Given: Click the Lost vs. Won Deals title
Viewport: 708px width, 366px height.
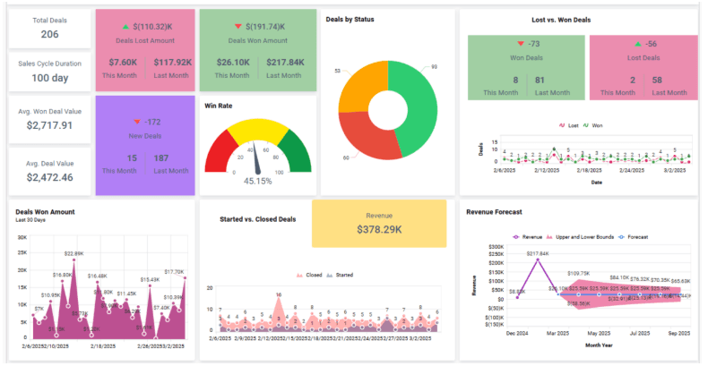Looking at the screenshot, I should click(x=561, y=20).
